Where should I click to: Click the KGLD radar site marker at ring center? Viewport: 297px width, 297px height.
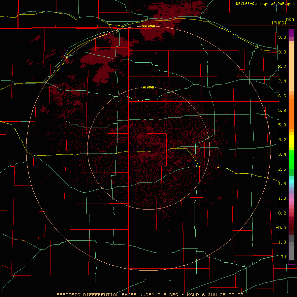(x=148, y=149)
